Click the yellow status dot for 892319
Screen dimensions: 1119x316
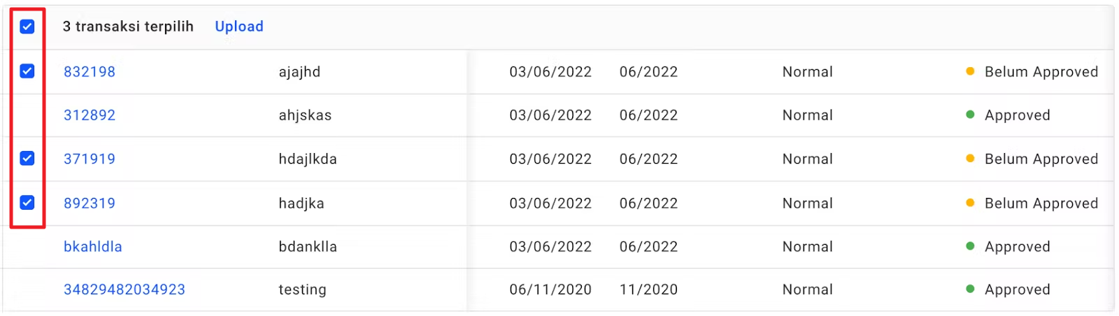[x=970, y=203]
